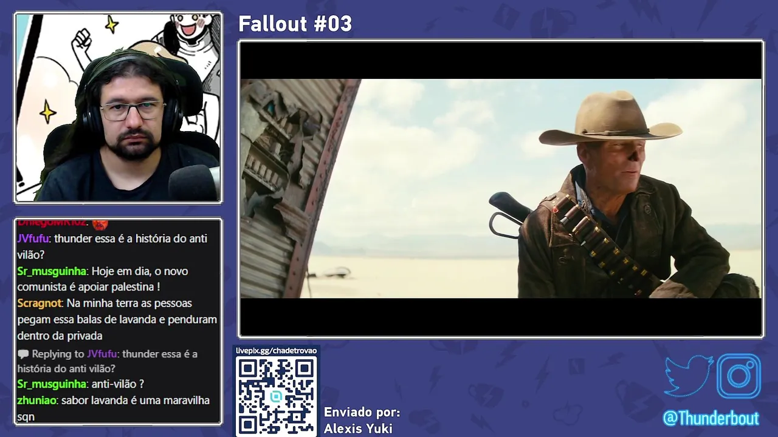
Task: Click the 'sabor lavanda é uma maravilha' message
Action: pyautogui.click(x=113, y=408)
